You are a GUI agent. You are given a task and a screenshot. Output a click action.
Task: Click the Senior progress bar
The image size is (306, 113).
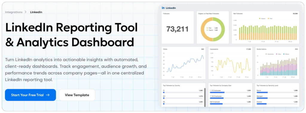277,92
